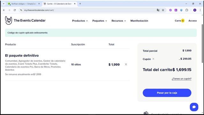
Task: Click the purple round extension icon
Action: [x=170, y=10]
